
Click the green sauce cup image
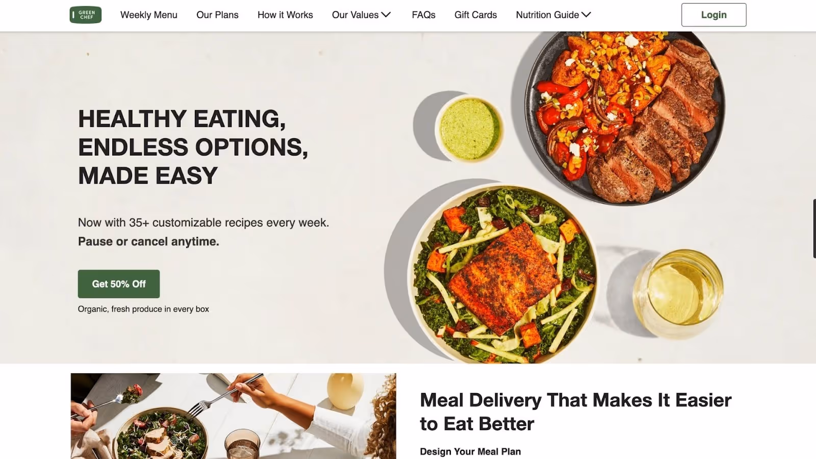click(x=470, y=129)
